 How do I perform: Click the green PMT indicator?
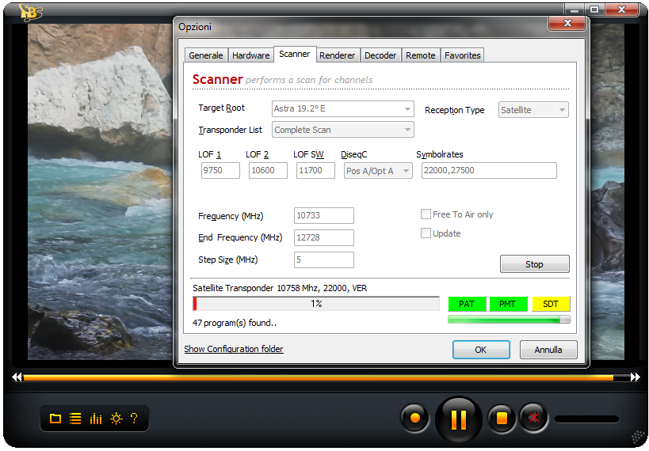(x=508, y=304)
